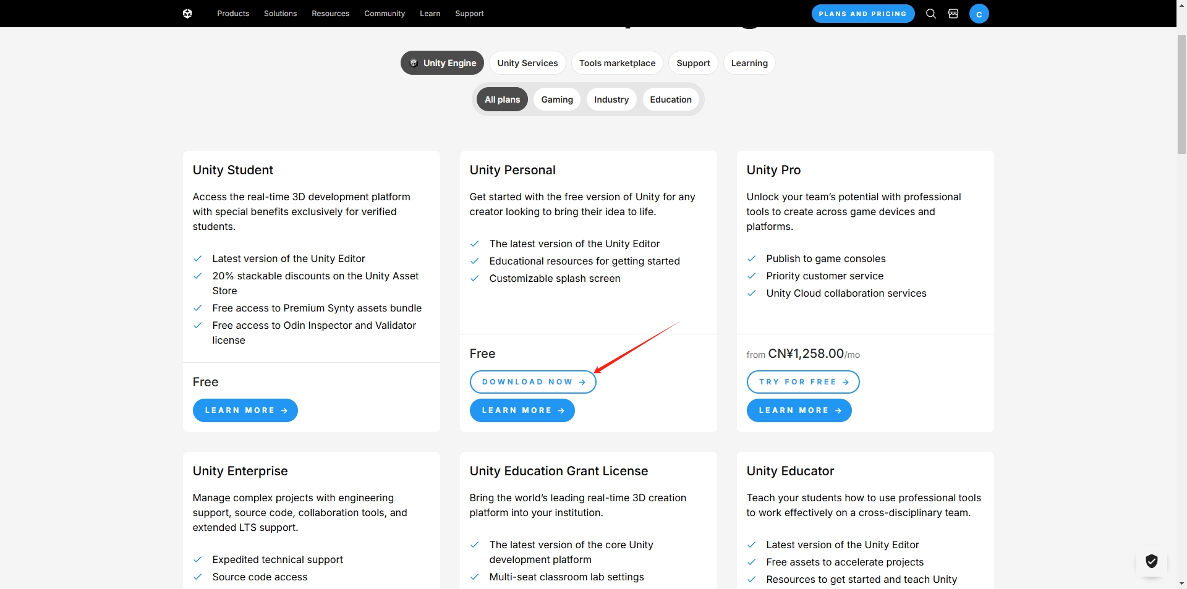Click 'Multi-seat classroom lab settings' text
Image resolution: width=1187 pixels, height=589 pixels.
coord(566,577)
